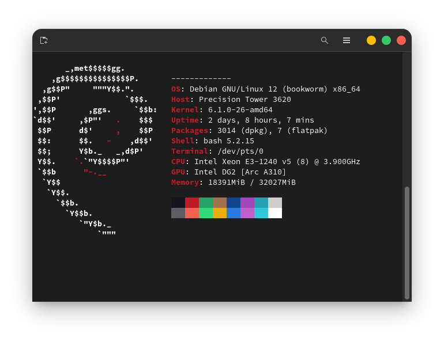Click the dark red color block
444x338 pixels.
(x=192, y=203)
